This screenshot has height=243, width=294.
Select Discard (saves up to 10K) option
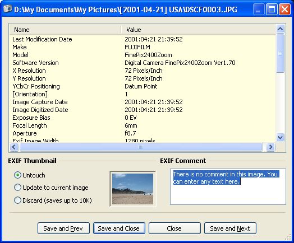pos(53,200)
